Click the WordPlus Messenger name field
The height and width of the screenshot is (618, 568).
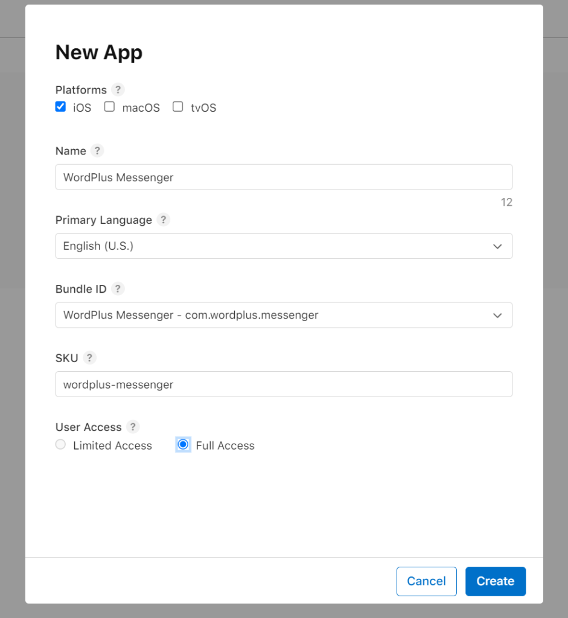click(x=284, y=177)
